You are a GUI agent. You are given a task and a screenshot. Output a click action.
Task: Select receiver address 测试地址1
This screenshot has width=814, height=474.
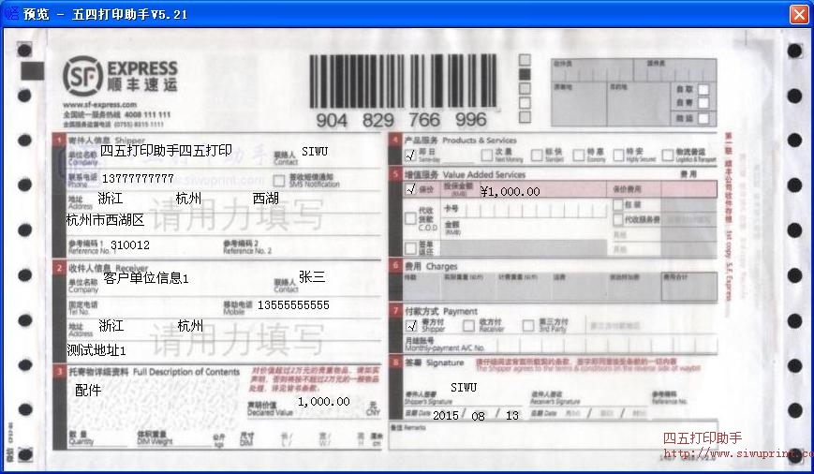pyautogui.click(x=96, y=350)
